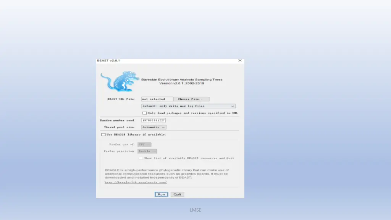The height and width of the screenshot is (220, 391).
Task: Check Only load packages specified in XML
Action: (x=144, y=113)
